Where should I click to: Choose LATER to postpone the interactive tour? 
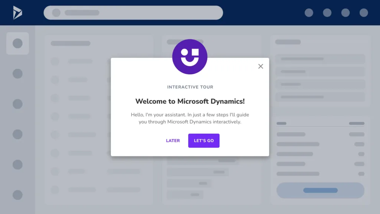[x=173, y=140]
